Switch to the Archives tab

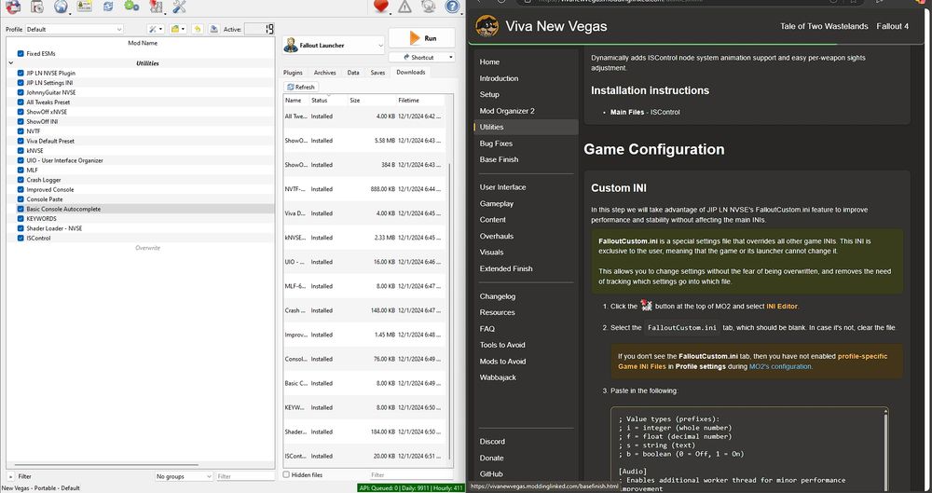(x=324, y=73)
